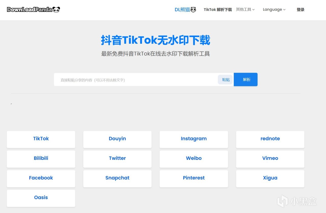Open the Snapchat platform card
The height and width of the screenshot is (213, 326).
(117, 178)
